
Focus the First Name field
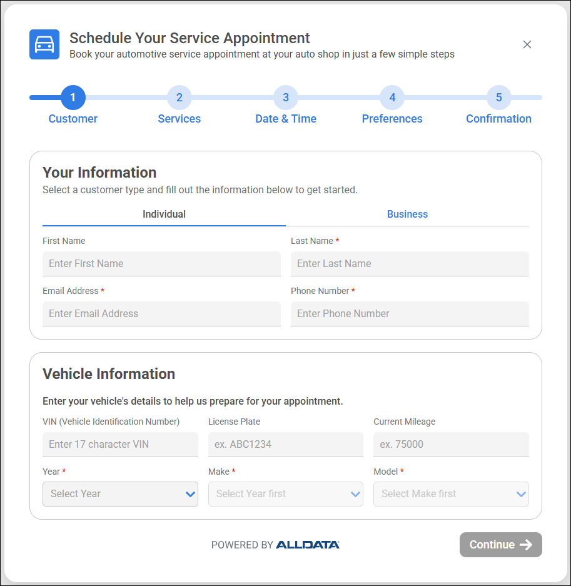click(x=161, y=264)
